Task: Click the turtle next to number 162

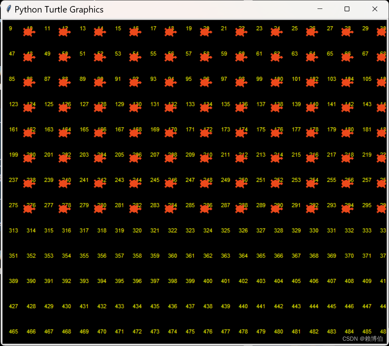Action: 29,132
